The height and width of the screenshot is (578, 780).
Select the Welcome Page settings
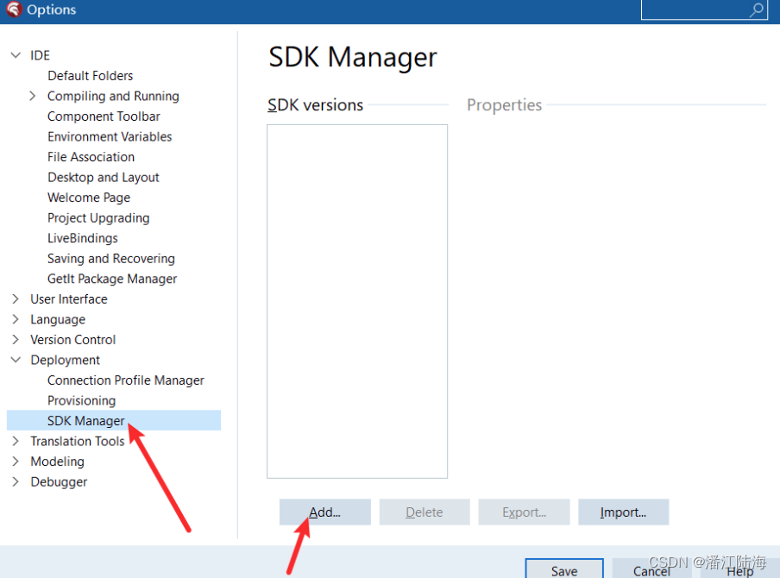88,197
